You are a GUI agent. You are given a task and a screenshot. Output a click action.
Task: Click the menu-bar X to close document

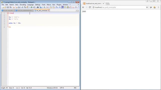point(78,5)
